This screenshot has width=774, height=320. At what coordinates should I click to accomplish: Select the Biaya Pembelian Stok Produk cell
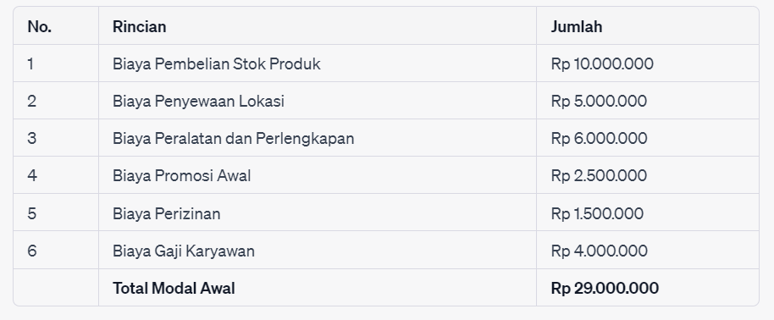coord(318,63)
